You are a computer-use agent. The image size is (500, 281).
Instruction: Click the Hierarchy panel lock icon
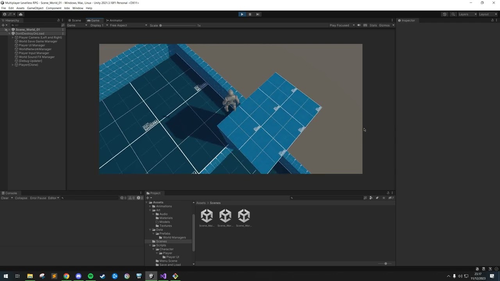coord(58,20)
